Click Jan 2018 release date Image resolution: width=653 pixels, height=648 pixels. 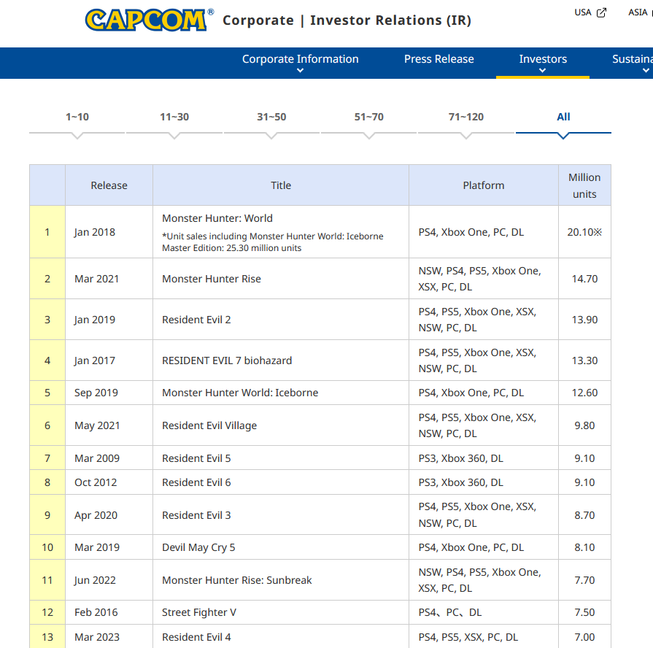click(x=95, y=232)
